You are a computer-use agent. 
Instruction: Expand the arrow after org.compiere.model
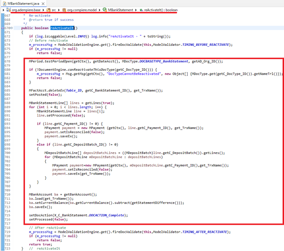tap(100, 10)
